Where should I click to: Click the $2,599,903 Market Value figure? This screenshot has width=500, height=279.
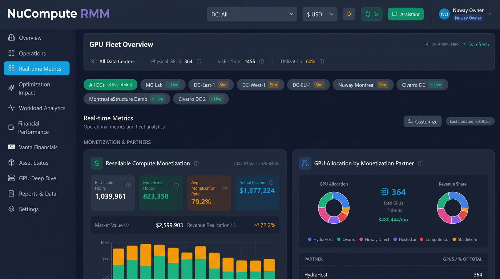[169, 225]
